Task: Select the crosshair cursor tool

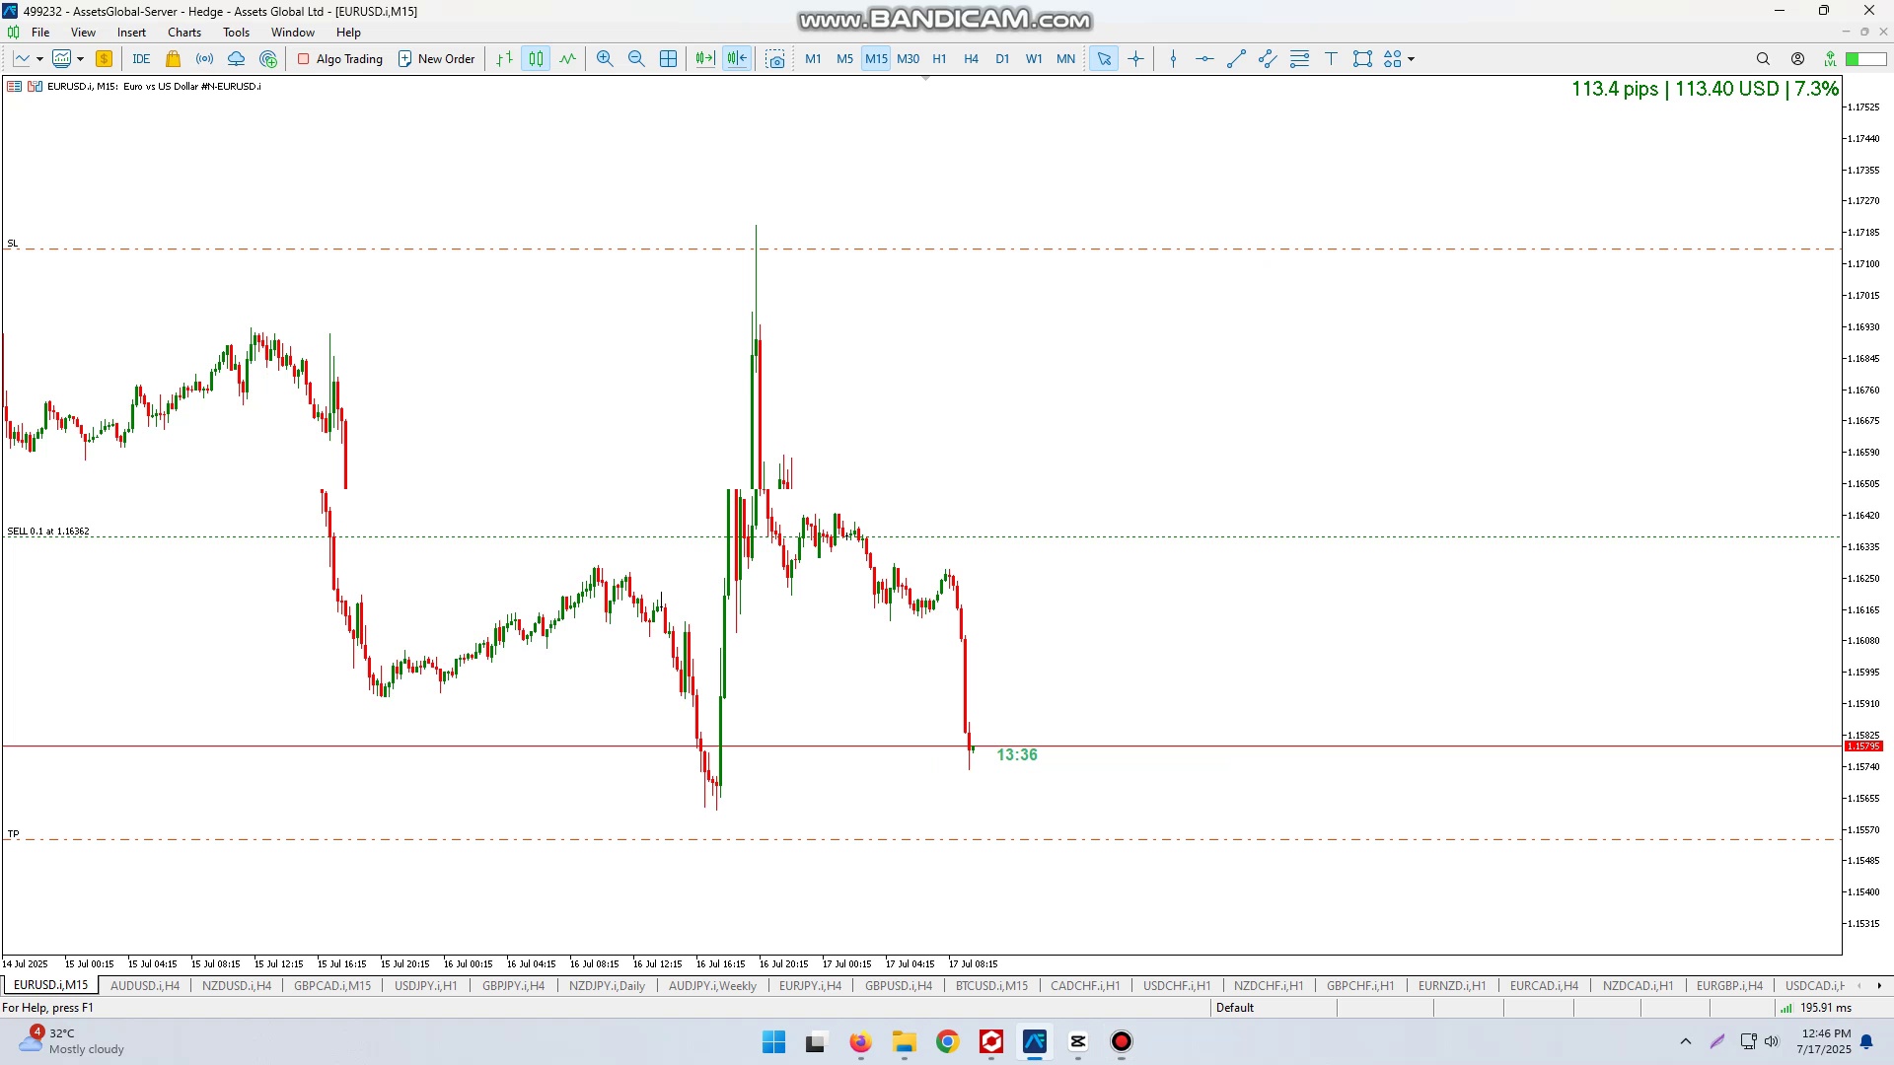Action: tap(1136, 59)
